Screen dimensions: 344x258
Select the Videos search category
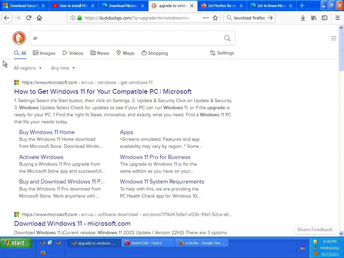pyautogui.click(x=73, y=53)
